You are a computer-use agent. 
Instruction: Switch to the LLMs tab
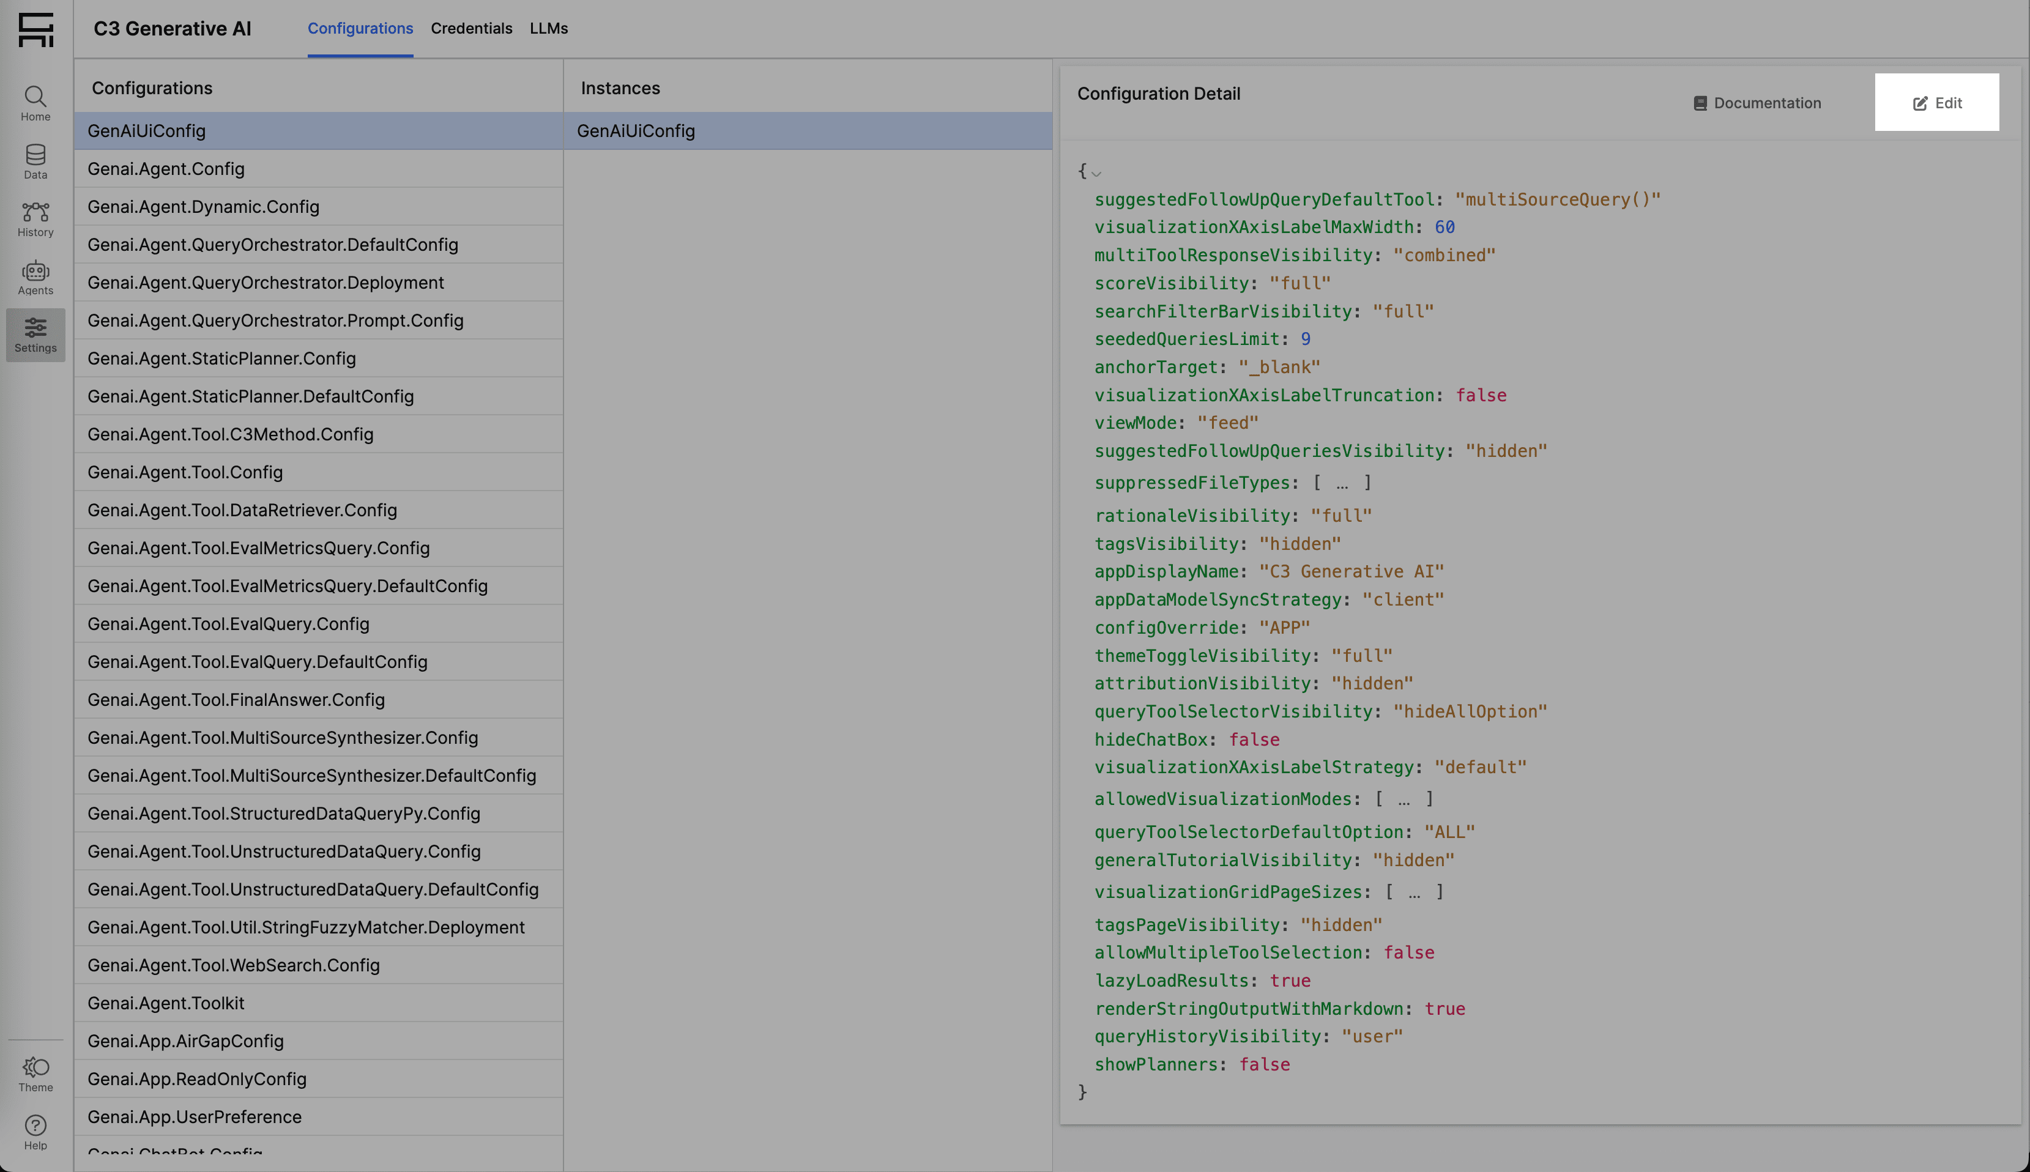(x=548, y=28)
